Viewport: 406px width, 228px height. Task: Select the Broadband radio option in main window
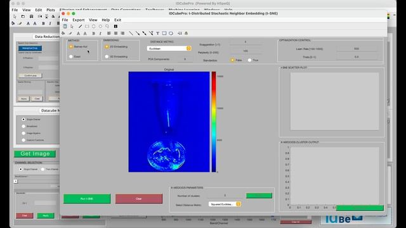click(23, 127)
